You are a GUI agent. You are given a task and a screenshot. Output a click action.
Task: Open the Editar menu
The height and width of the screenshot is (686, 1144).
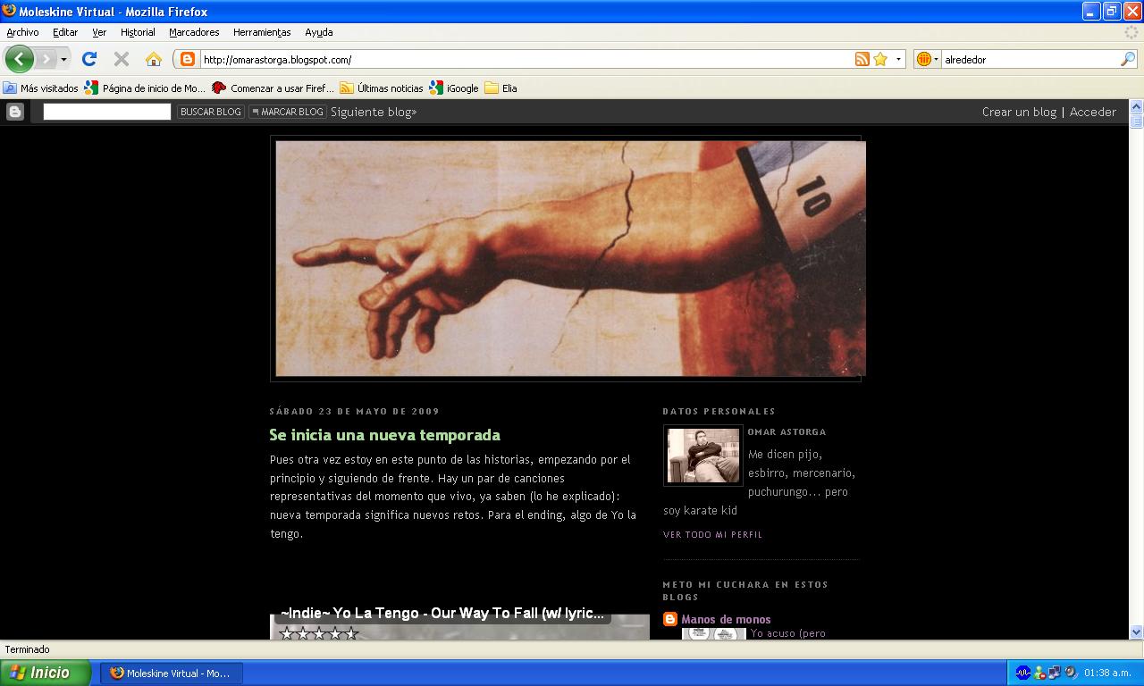(x=65, y=32)
